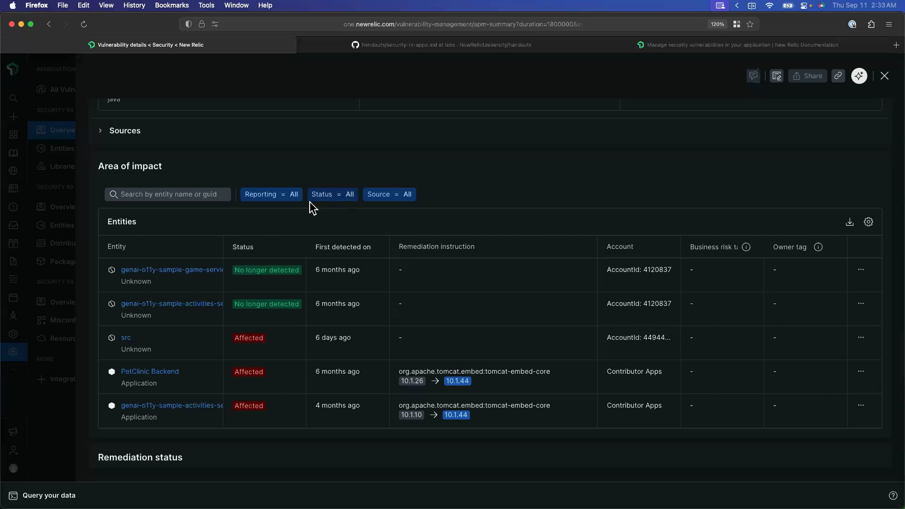The width and height of the screenshot is (905, 509).
Task: Bookmark this page with star icon
Action: click(750, 24)
